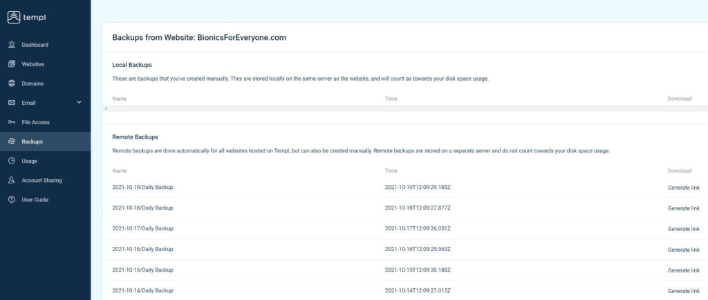Click timestamp 2021-10-15T12:09:30.188Z

418,270
